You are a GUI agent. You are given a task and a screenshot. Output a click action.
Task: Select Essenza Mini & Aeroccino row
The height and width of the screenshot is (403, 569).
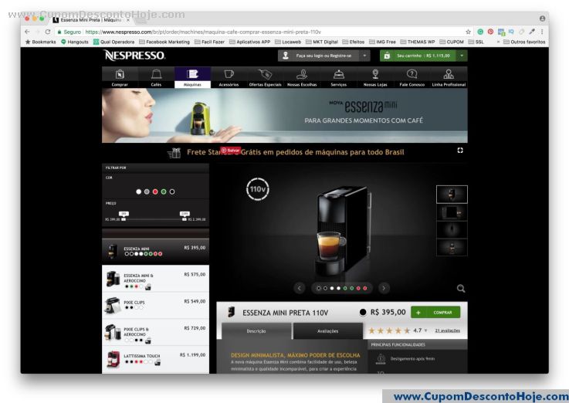(x=156, y=279)
